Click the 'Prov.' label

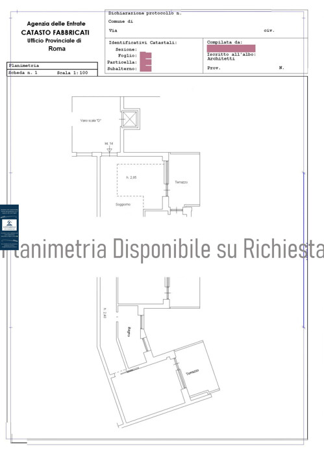click(x=214, y=68)
